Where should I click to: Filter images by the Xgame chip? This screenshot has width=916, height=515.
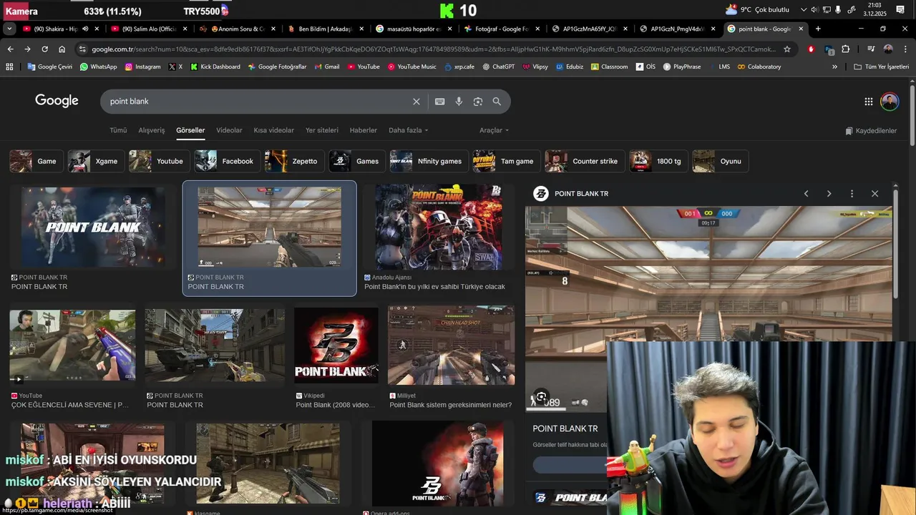(94, 161)
